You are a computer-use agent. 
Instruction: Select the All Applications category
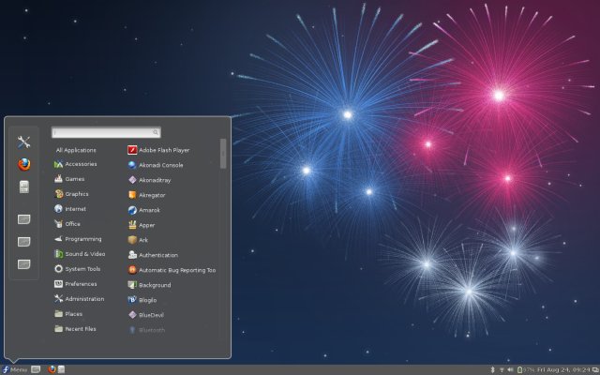tap(76, 150)
